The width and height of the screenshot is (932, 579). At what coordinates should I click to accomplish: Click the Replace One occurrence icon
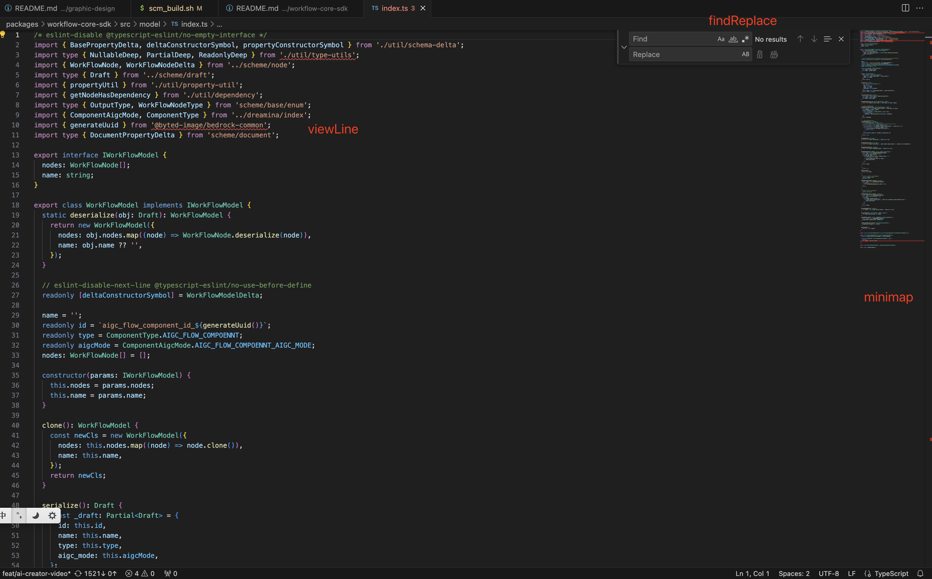pos(760,55)
